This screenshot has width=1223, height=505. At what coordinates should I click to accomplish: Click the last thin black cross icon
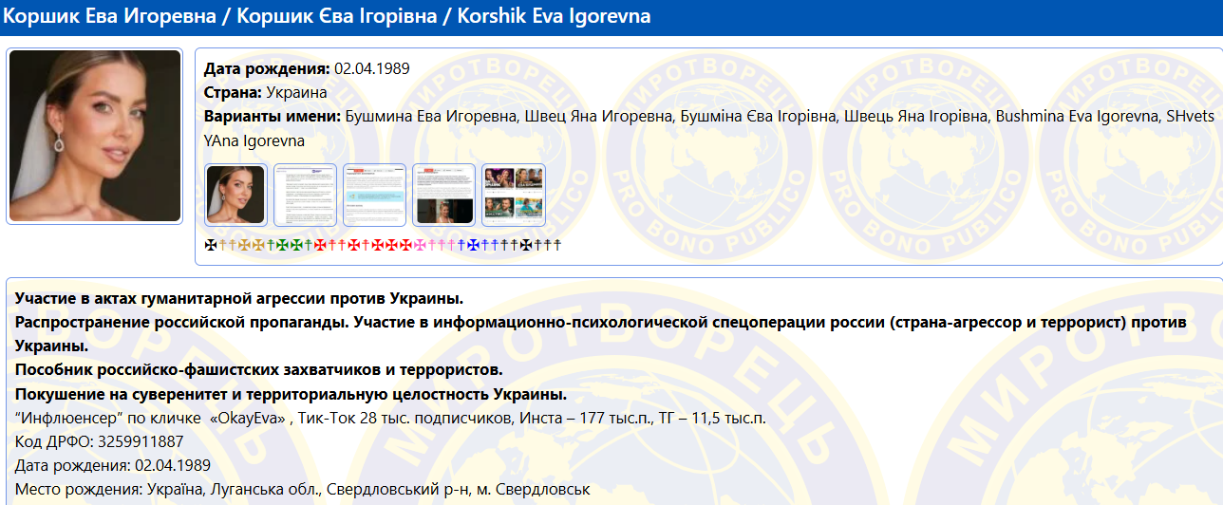coord(556,245)
